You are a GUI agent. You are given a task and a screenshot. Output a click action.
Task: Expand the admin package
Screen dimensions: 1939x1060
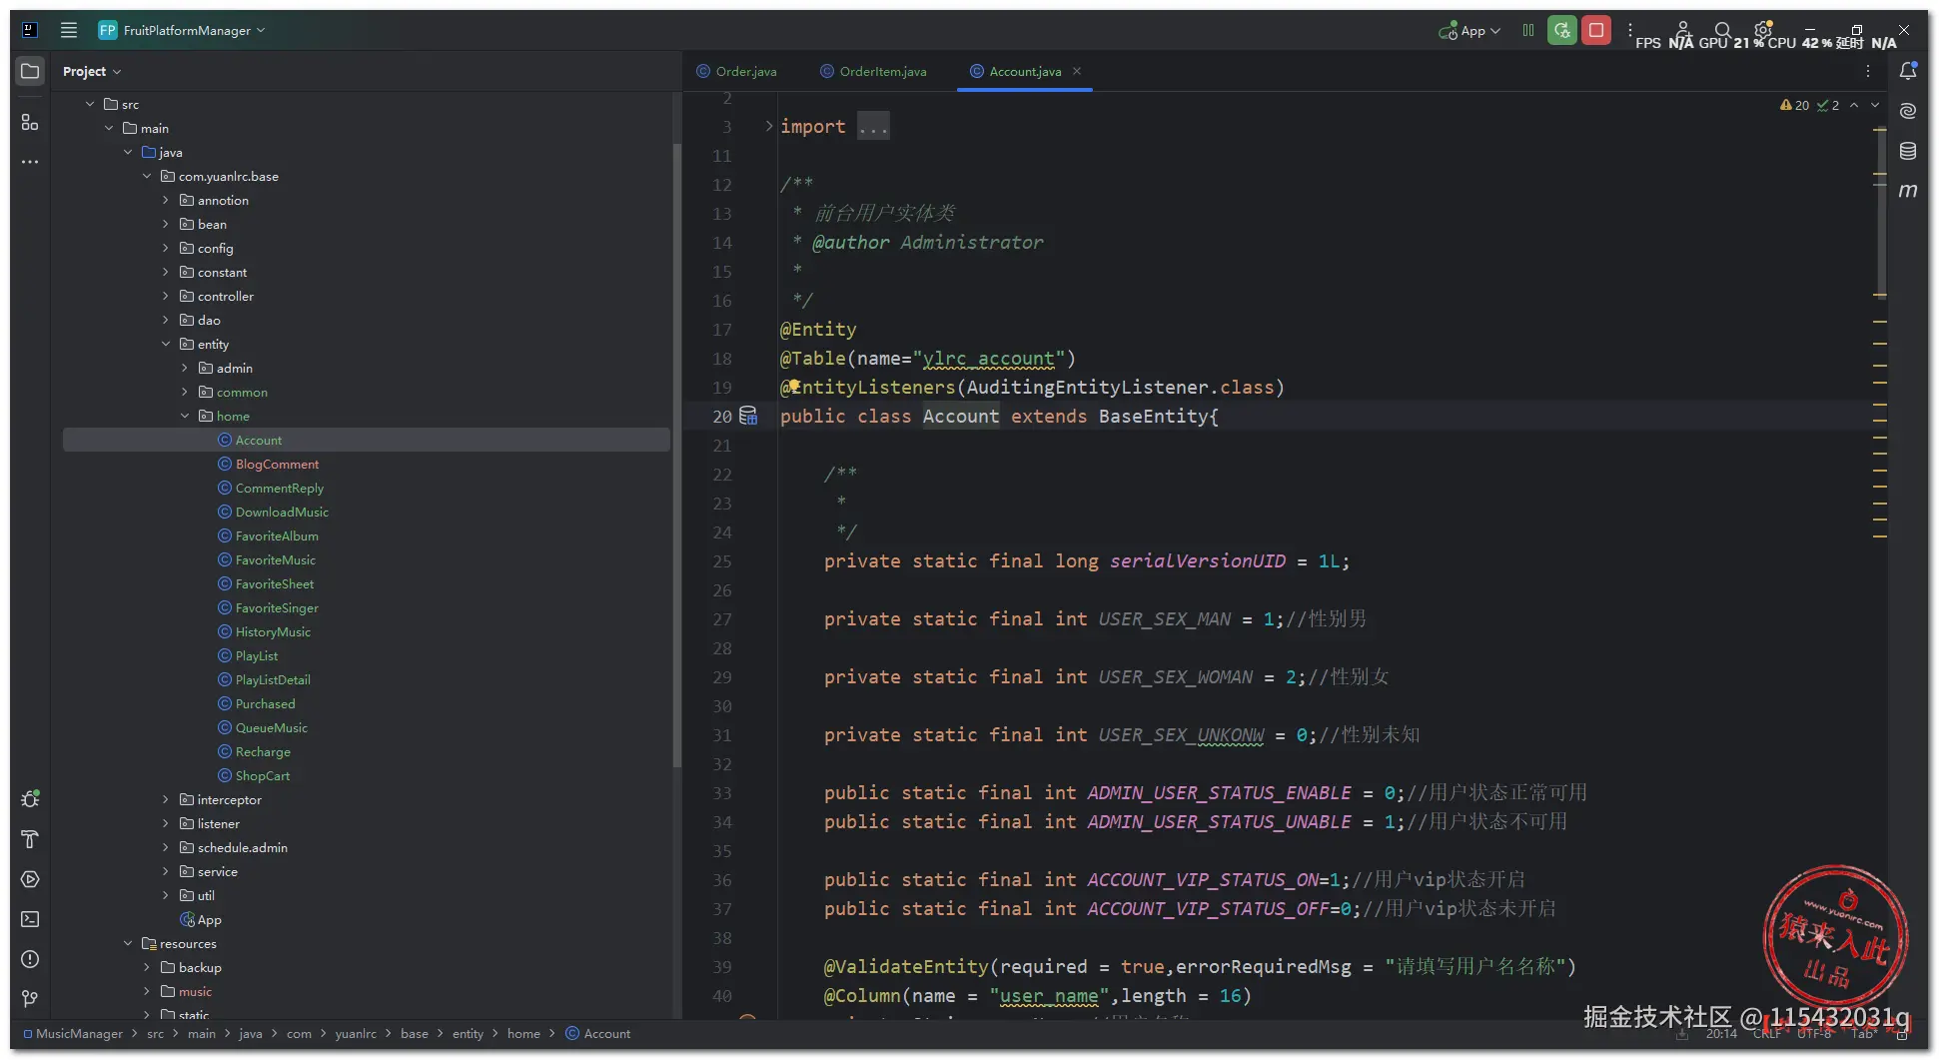185,368
